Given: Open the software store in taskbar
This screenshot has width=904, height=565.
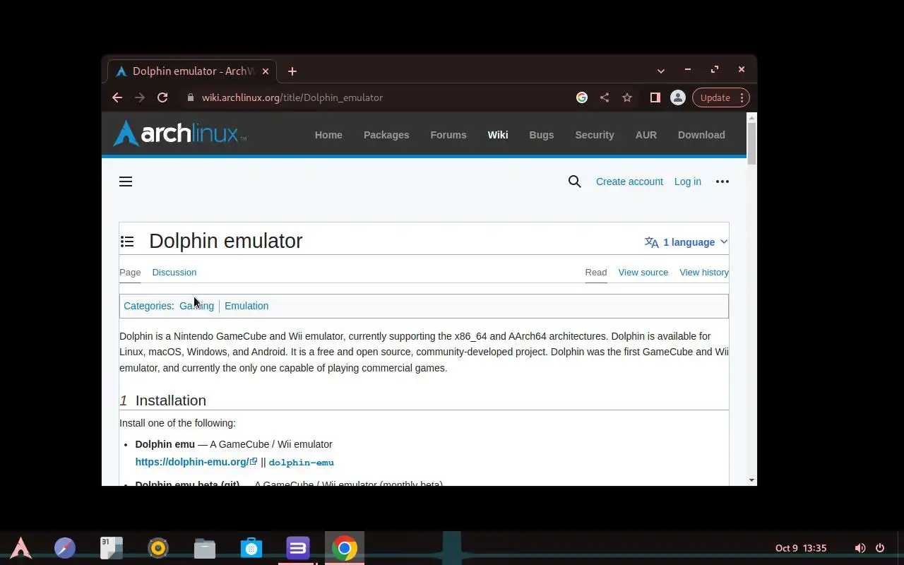Looking at the screenshot, I should 251,548.
